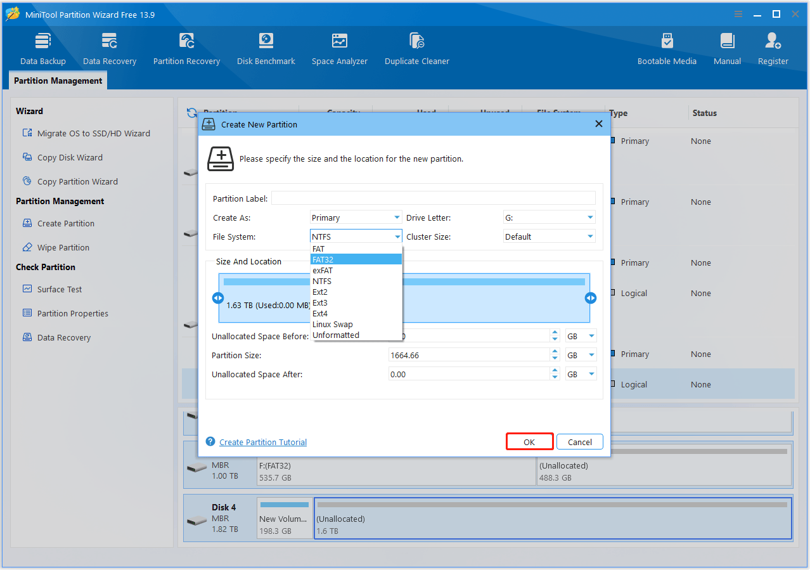Select Ext4 from file system list
810x570 pixels.
(356, 313)
